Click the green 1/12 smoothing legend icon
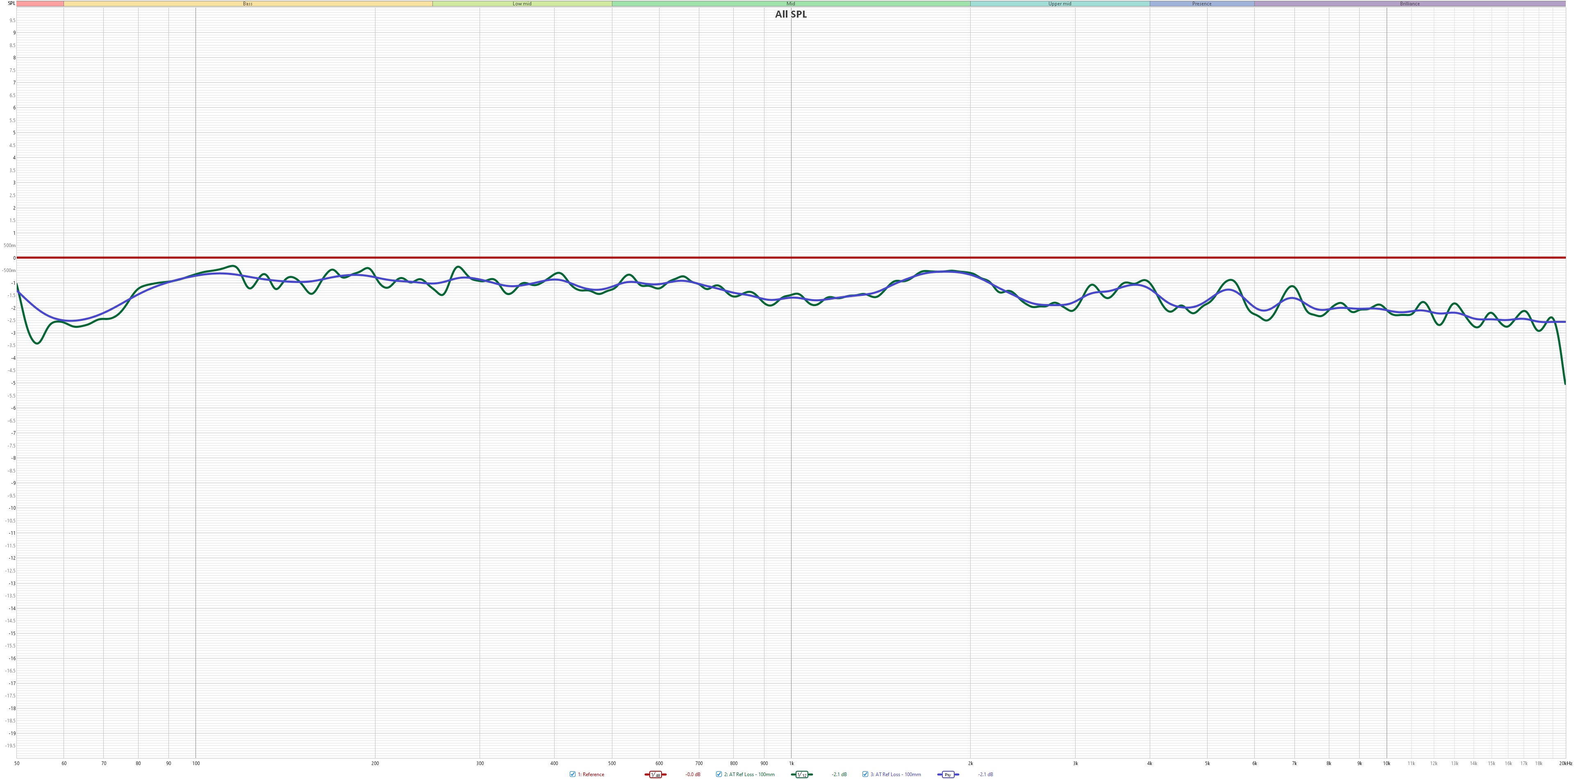This screenshot has width=1574, height=779. (802, 774)
